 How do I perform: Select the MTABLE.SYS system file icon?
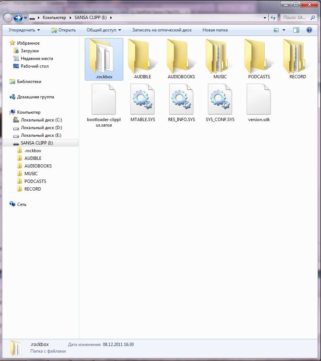[x=143, y=99]
